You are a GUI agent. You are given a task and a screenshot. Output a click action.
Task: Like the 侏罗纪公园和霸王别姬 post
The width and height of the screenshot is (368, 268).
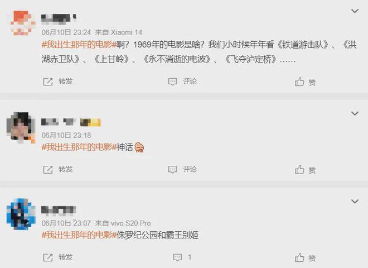(299, 257)
